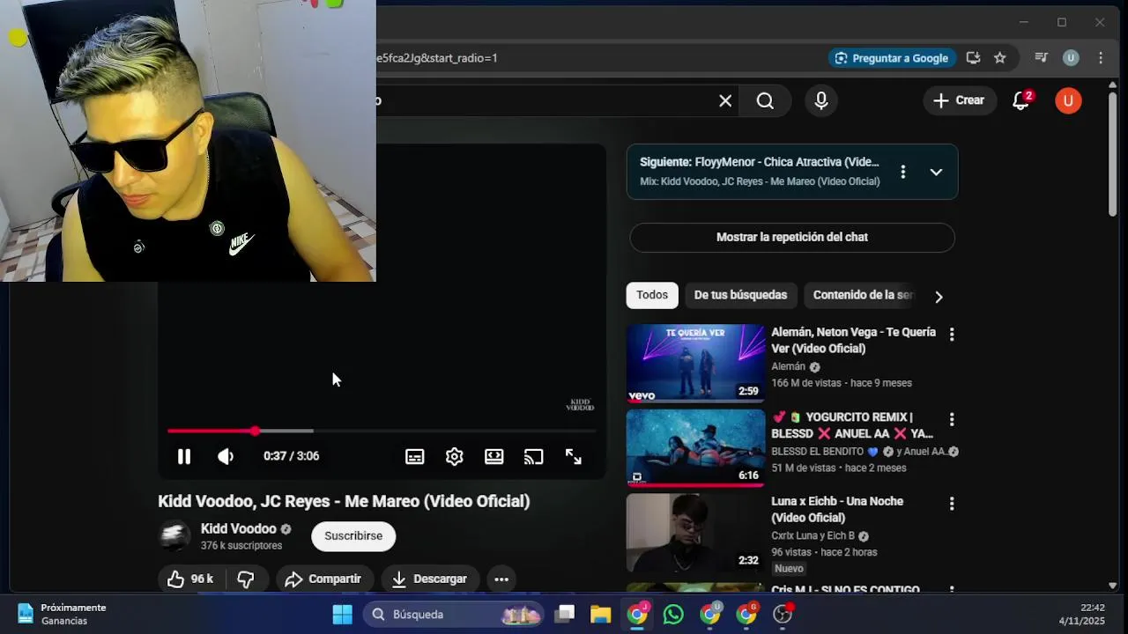Click the Cxrlx Luna y Eich B channel

point(813,535)
